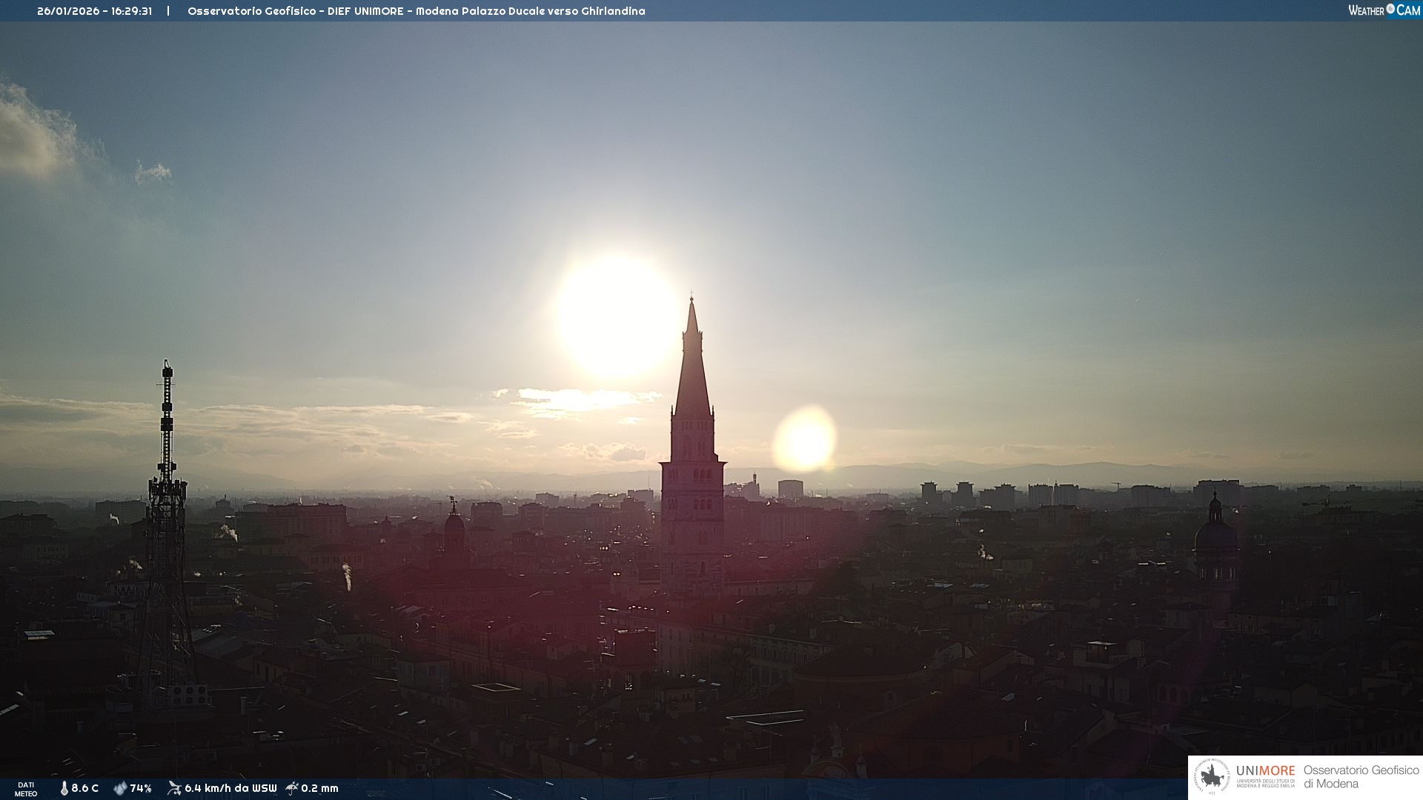
Task: Click the DATI METEO label
Action: pos(26,789)
